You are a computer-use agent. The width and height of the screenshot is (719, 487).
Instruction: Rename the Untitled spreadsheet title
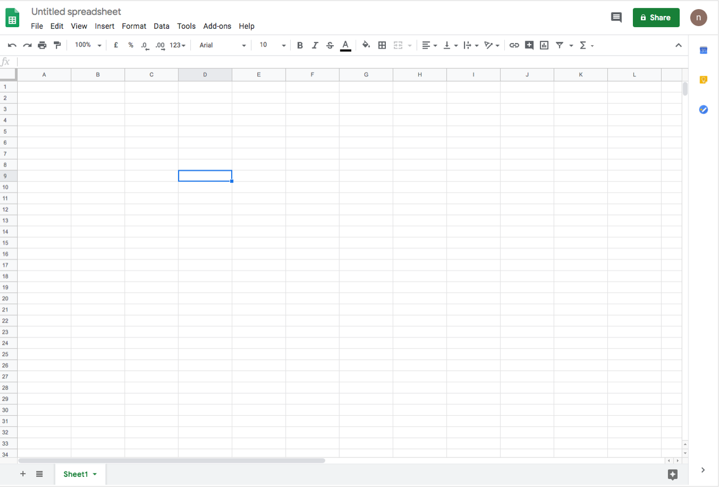(x=76, y=11)
